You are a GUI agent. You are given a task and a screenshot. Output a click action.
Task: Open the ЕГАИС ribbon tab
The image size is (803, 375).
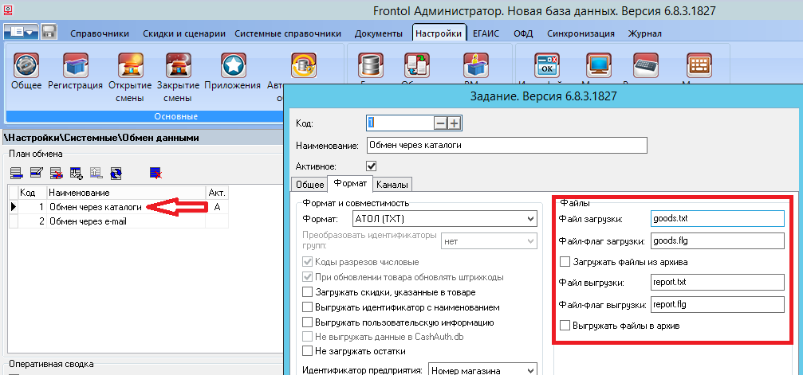486,33
